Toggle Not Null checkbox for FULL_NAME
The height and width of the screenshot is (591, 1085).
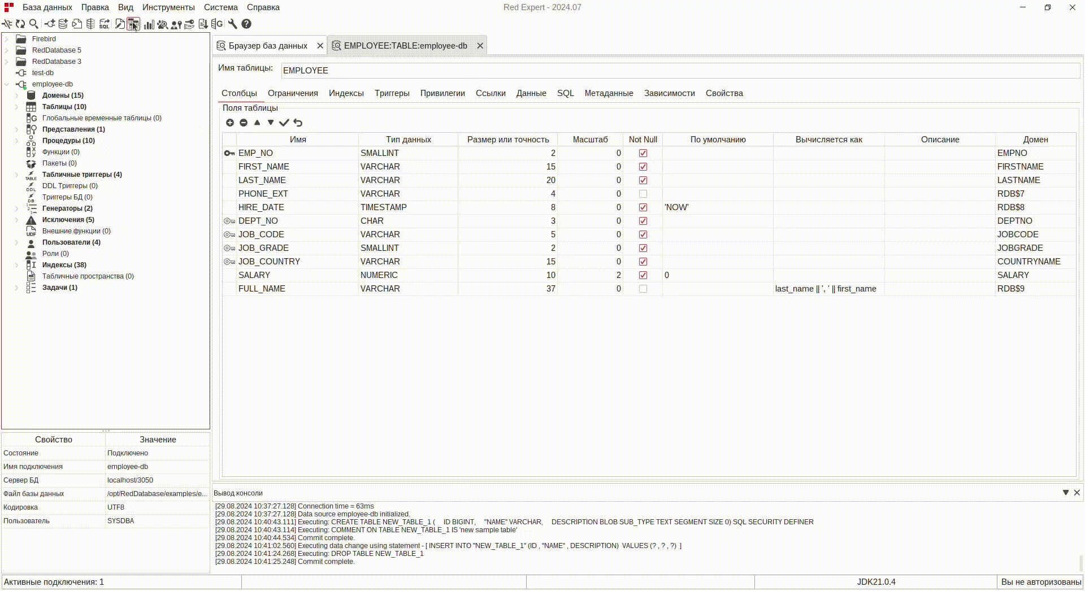(x=643, y=289)
